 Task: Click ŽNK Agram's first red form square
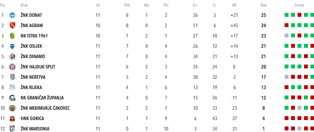[286, 25]
